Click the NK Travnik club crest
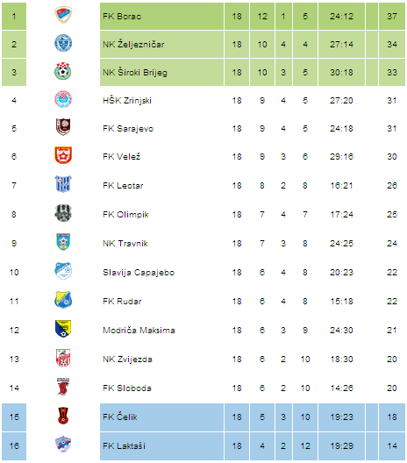 pyautogui.click(x=63, y=242)
